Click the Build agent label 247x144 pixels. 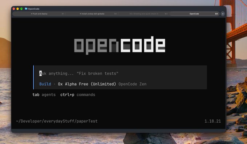45,84
